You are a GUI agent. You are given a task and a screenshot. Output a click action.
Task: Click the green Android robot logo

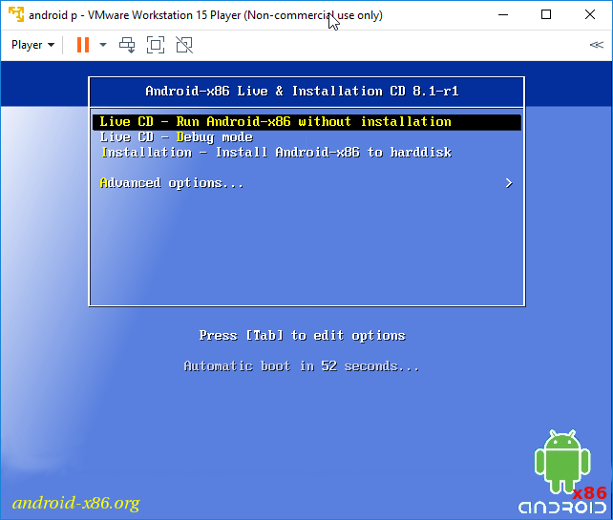tap(561, 461)
